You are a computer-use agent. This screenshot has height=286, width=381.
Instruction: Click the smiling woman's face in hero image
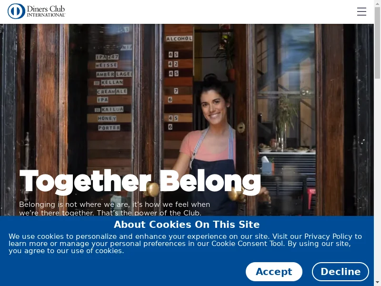[x=213, y=106]
